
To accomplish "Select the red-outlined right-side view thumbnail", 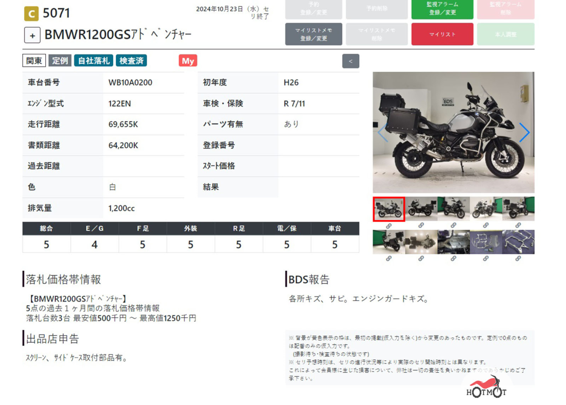I will 389,209.
